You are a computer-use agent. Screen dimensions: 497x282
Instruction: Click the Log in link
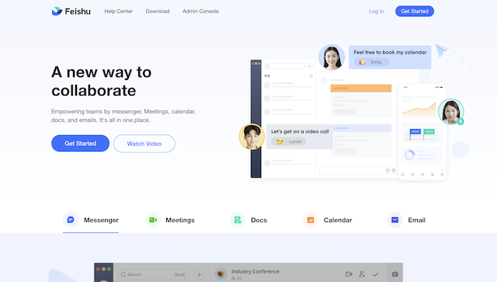pos(376,11)
